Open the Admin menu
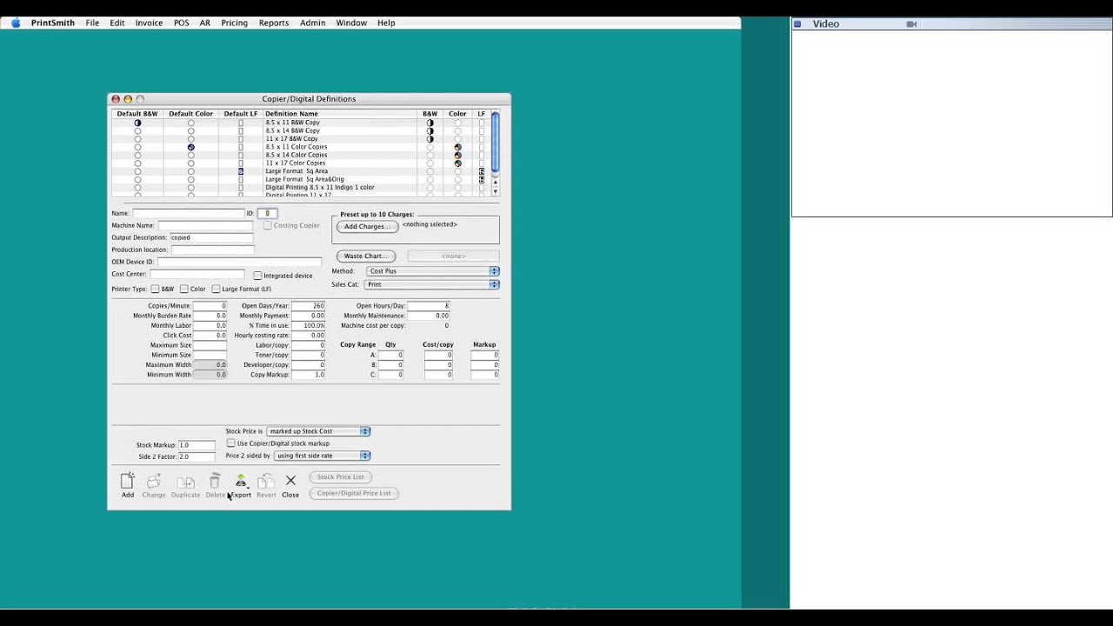The height and width of the screenshot is (626, 1113). point(313,23)
